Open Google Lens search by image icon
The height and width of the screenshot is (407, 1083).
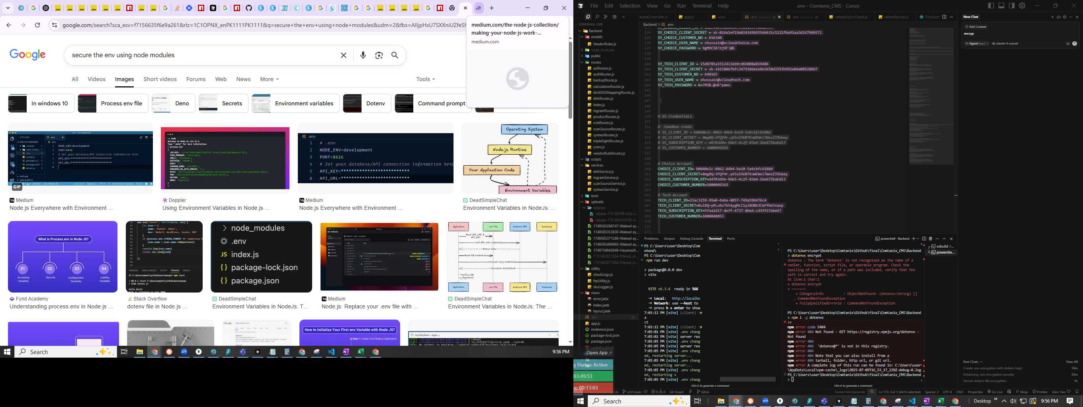click(379, 55)
